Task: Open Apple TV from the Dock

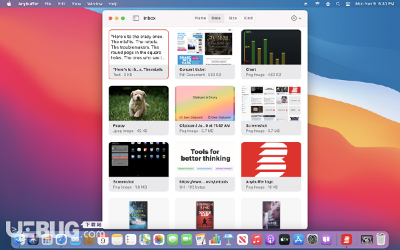Action: point(284,239)
